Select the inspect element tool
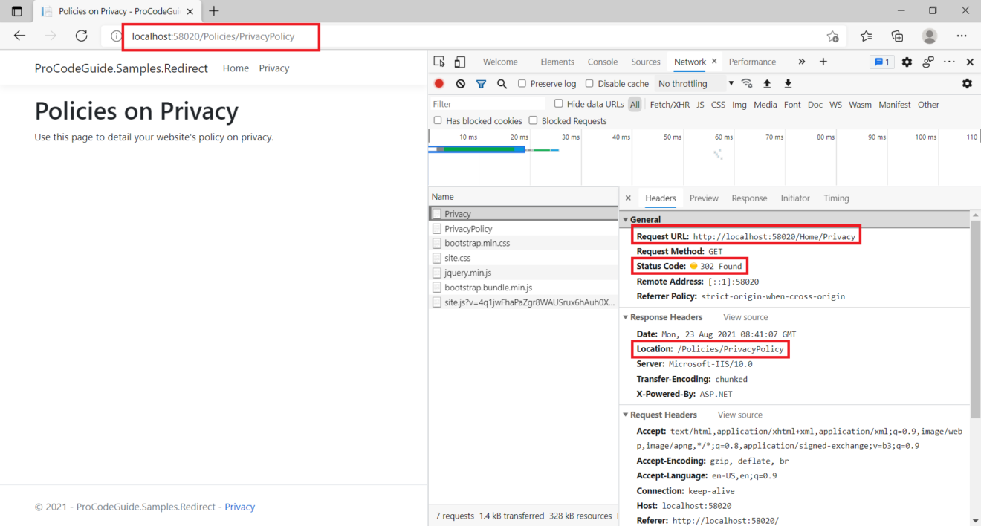Image resolution: width=981 pixels, height=526 pixels. (x=438, y=62)
